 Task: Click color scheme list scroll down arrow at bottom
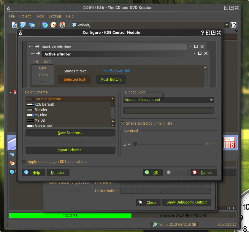point(112,125)
